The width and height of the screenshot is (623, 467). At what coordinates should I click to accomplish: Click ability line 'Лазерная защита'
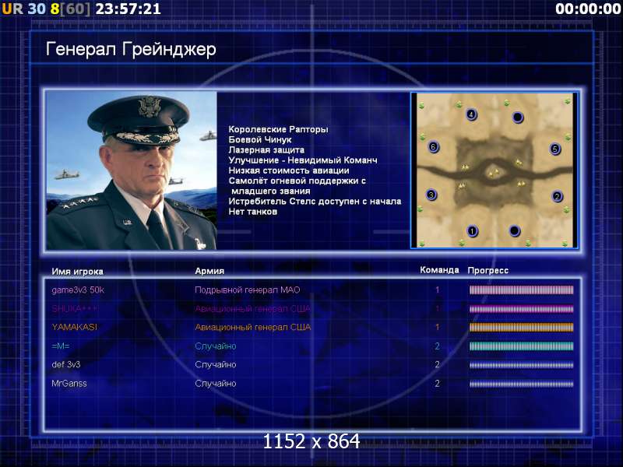pyautogui.click(x=266, y=150)
